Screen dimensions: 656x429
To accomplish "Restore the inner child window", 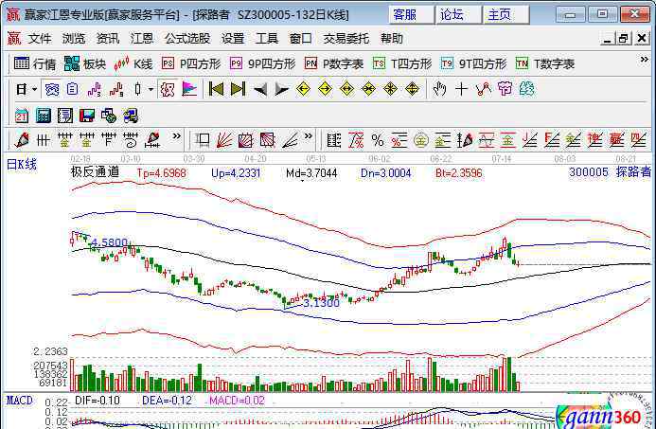I will pyautogui.click(x=623, y=39).
